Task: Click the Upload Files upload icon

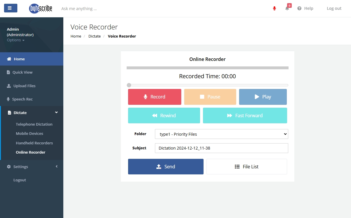Action: coord(9,86)
